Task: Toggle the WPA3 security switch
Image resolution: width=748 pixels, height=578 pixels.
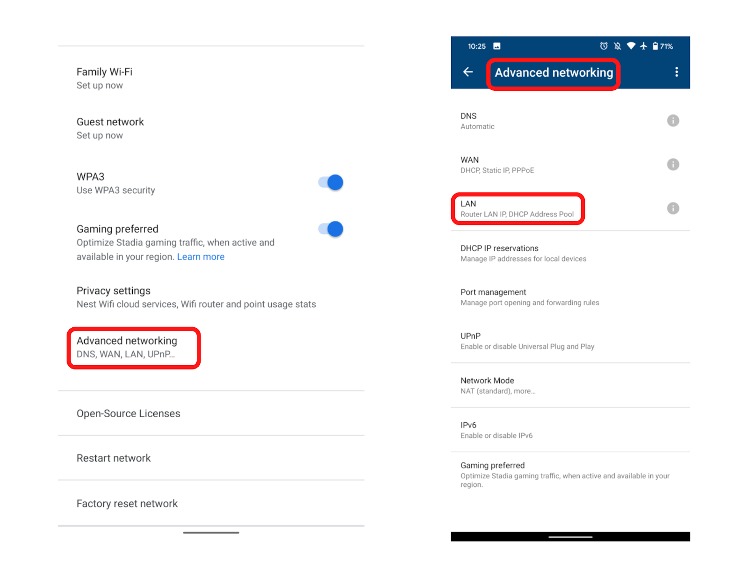Action: click(x=331, y=182)
